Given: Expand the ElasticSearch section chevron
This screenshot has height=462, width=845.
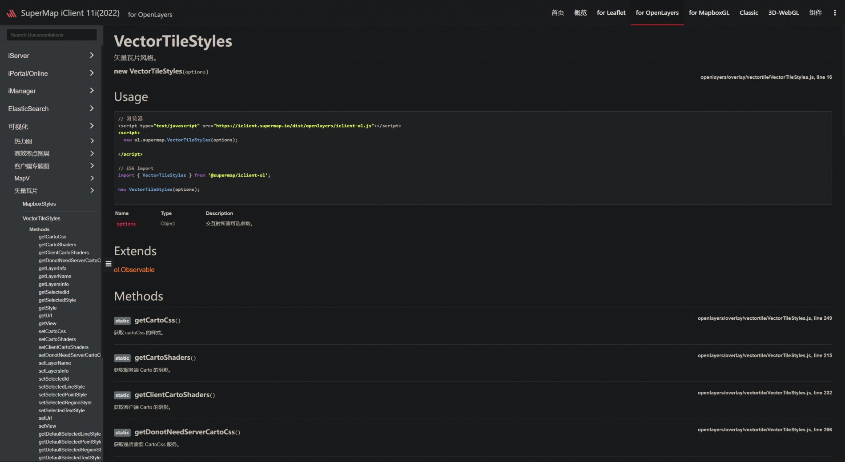Looking at the screenshot, I should 92,108.
